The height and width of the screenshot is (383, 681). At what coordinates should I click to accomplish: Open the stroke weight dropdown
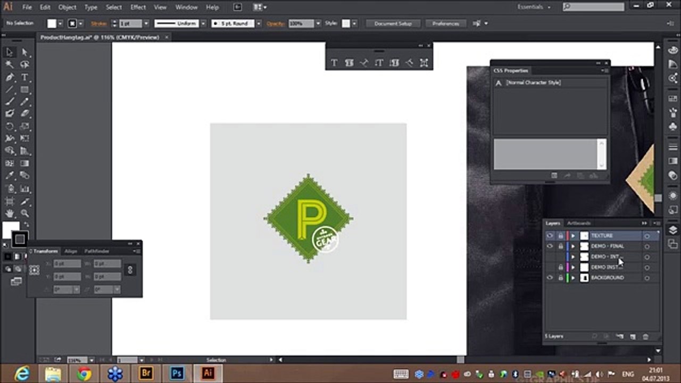pos(146,23)
